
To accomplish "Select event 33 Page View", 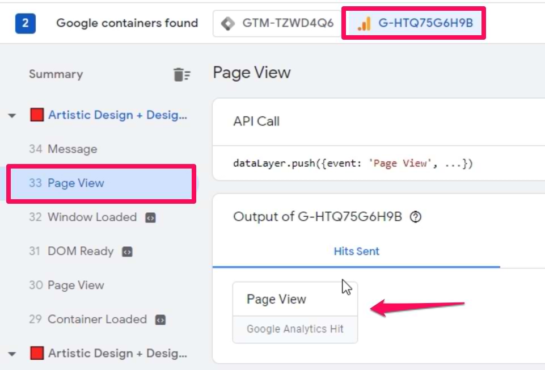I will [x=67, y=183].
